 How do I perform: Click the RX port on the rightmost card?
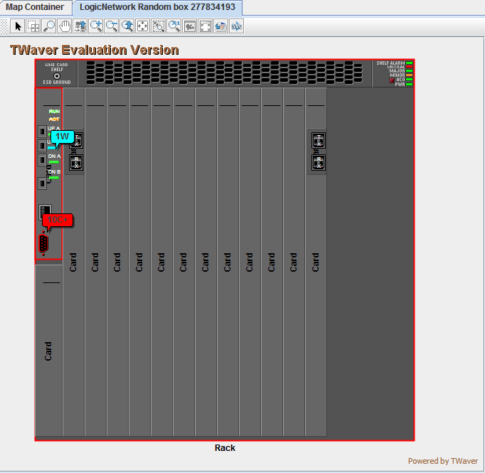point(319,163)
